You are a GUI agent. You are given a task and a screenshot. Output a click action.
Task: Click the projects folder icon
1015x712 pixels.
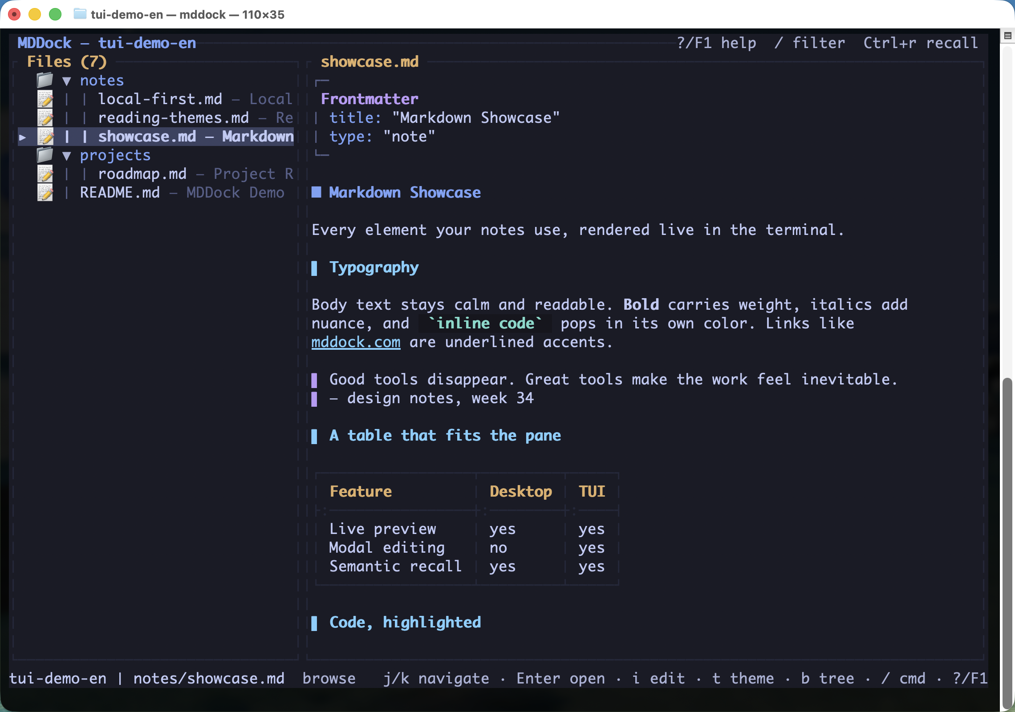45,155
